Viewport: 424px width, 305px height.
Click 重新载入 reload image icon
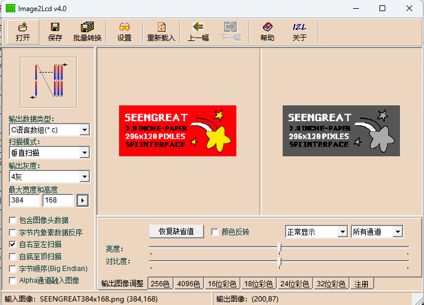tap(161, 32)
